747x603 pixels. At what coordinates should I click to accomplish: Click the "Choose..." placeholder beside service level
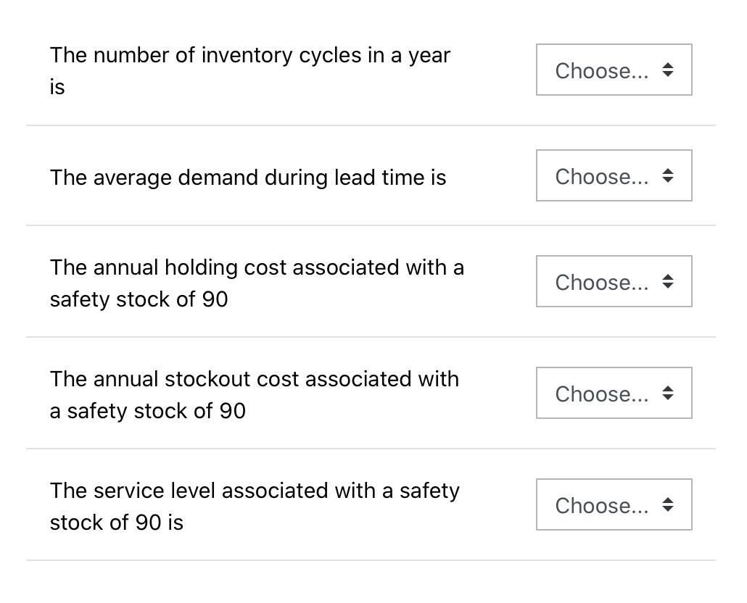(x=601, y=506)
